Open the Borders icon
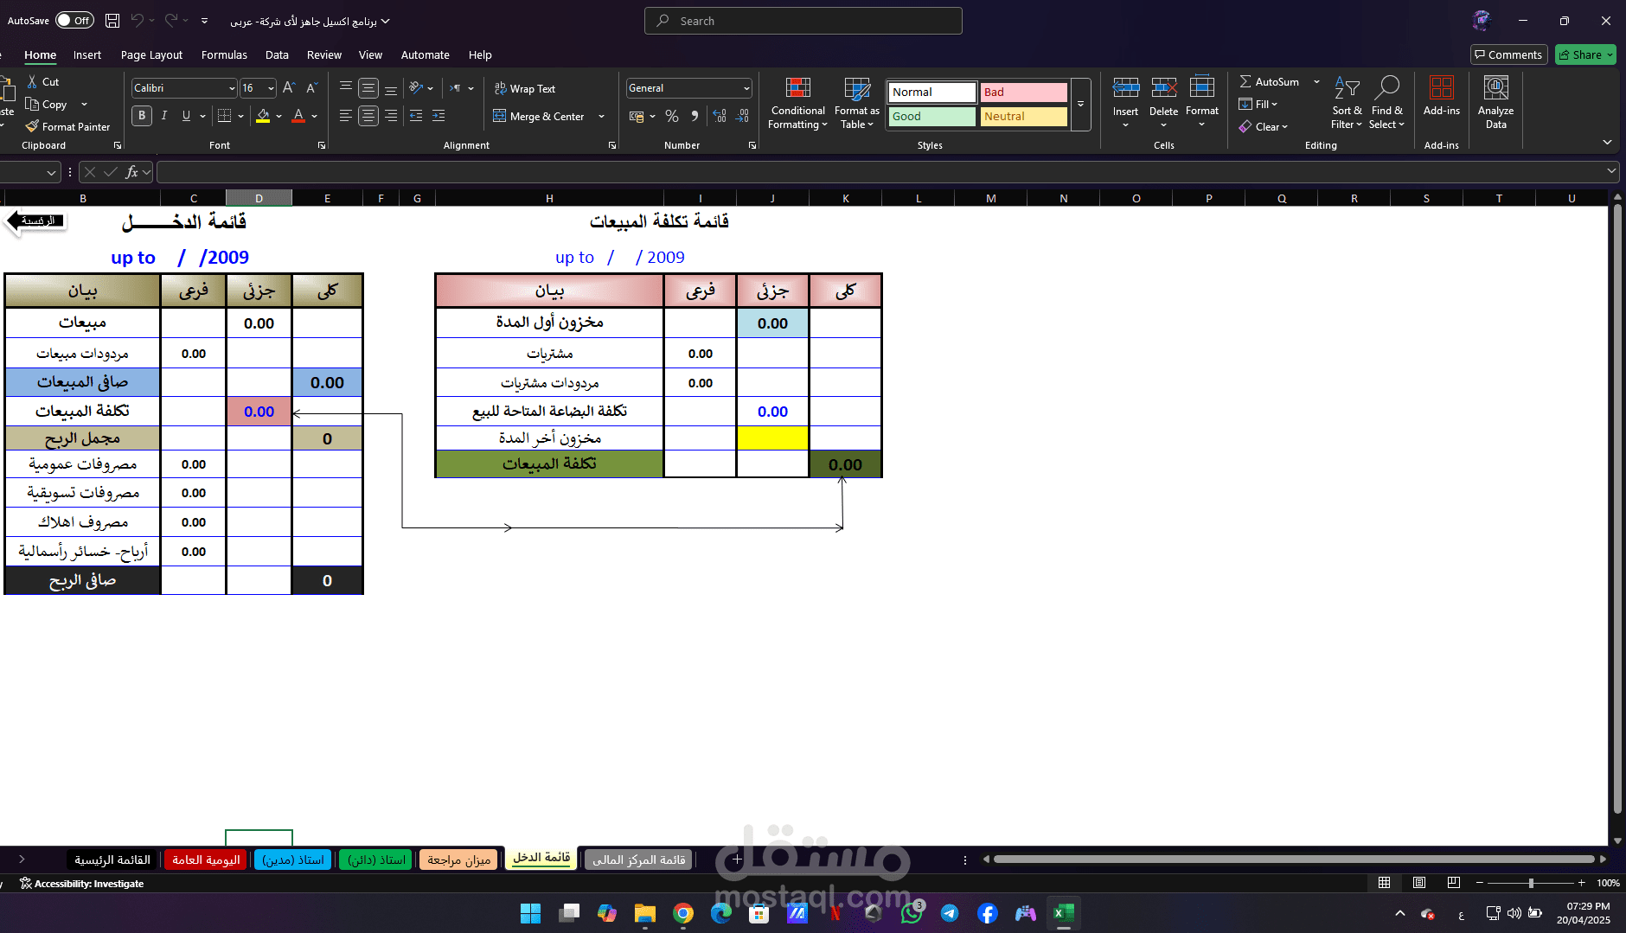 coord(225,116)
